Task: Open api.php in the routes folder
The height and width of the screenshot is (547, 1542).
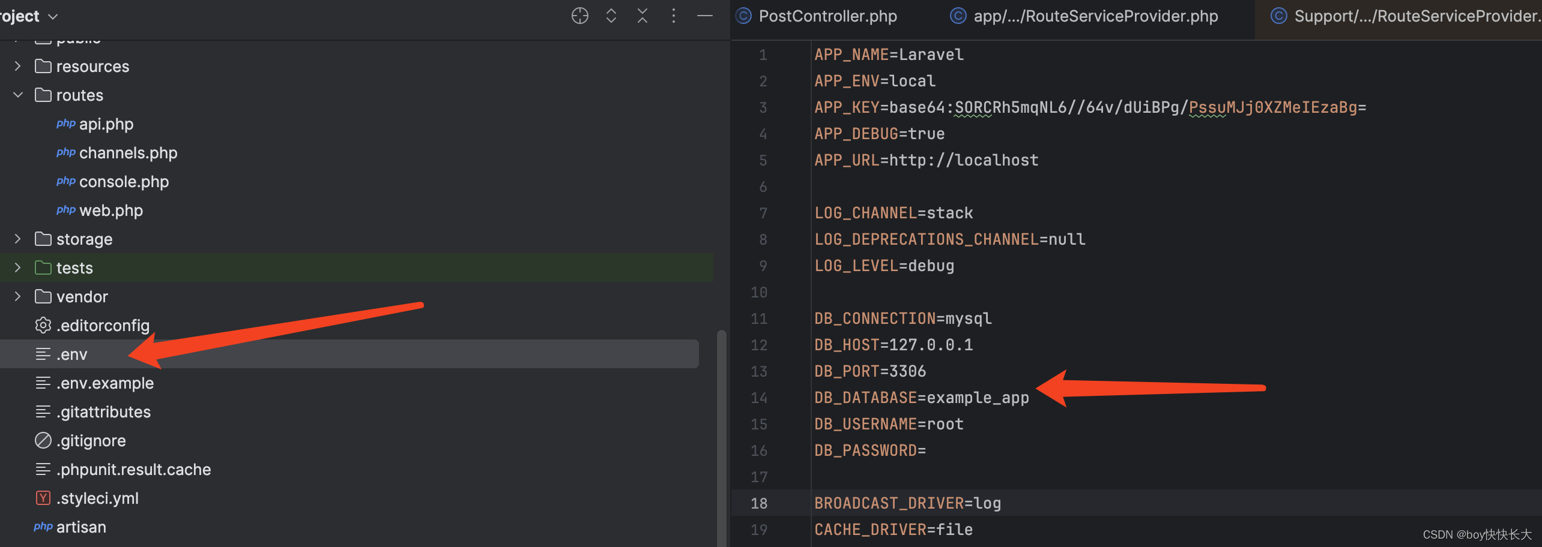Action: click(106, 124)
